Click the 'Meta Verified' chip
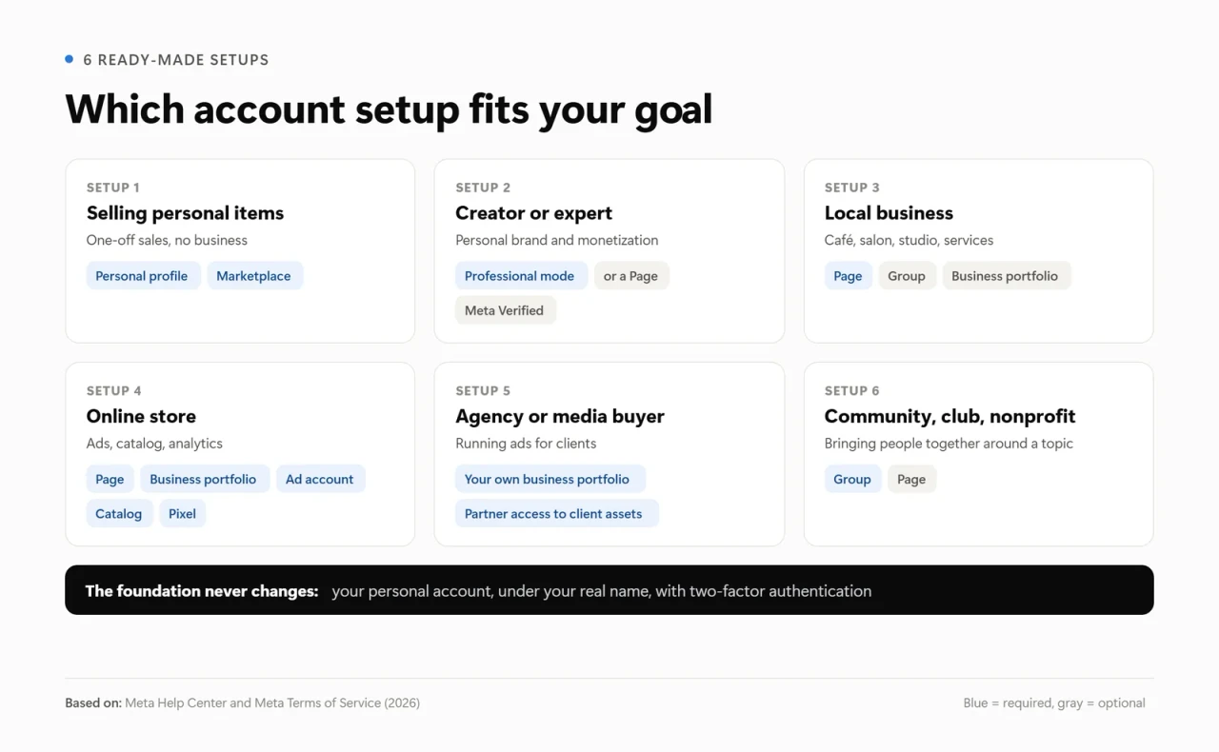The width and height of the screenshot is (1219, 752). coord(505,310)
